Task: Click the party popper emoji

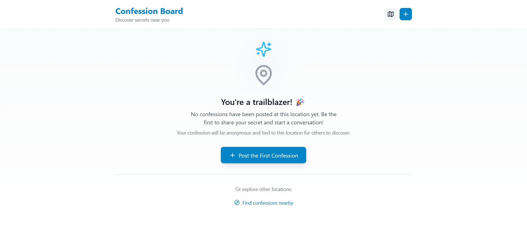Action: pyautogui.click(x=300, y=102)
